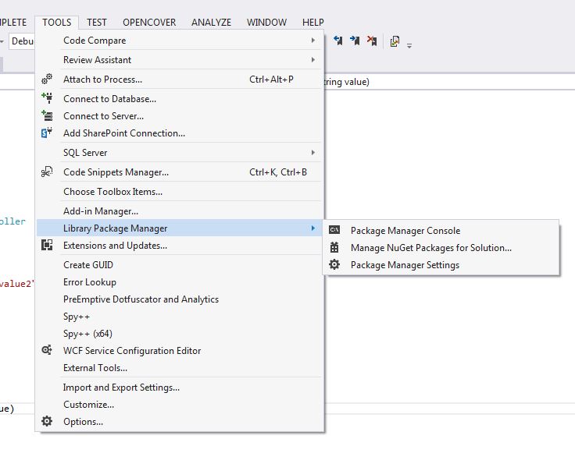Select Review Assistant menu entry
The image size is (575, 453).
pos(180,59)
